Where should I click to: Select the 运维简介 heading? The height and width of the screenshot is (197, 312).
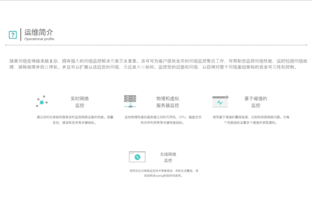pos(39,32)
